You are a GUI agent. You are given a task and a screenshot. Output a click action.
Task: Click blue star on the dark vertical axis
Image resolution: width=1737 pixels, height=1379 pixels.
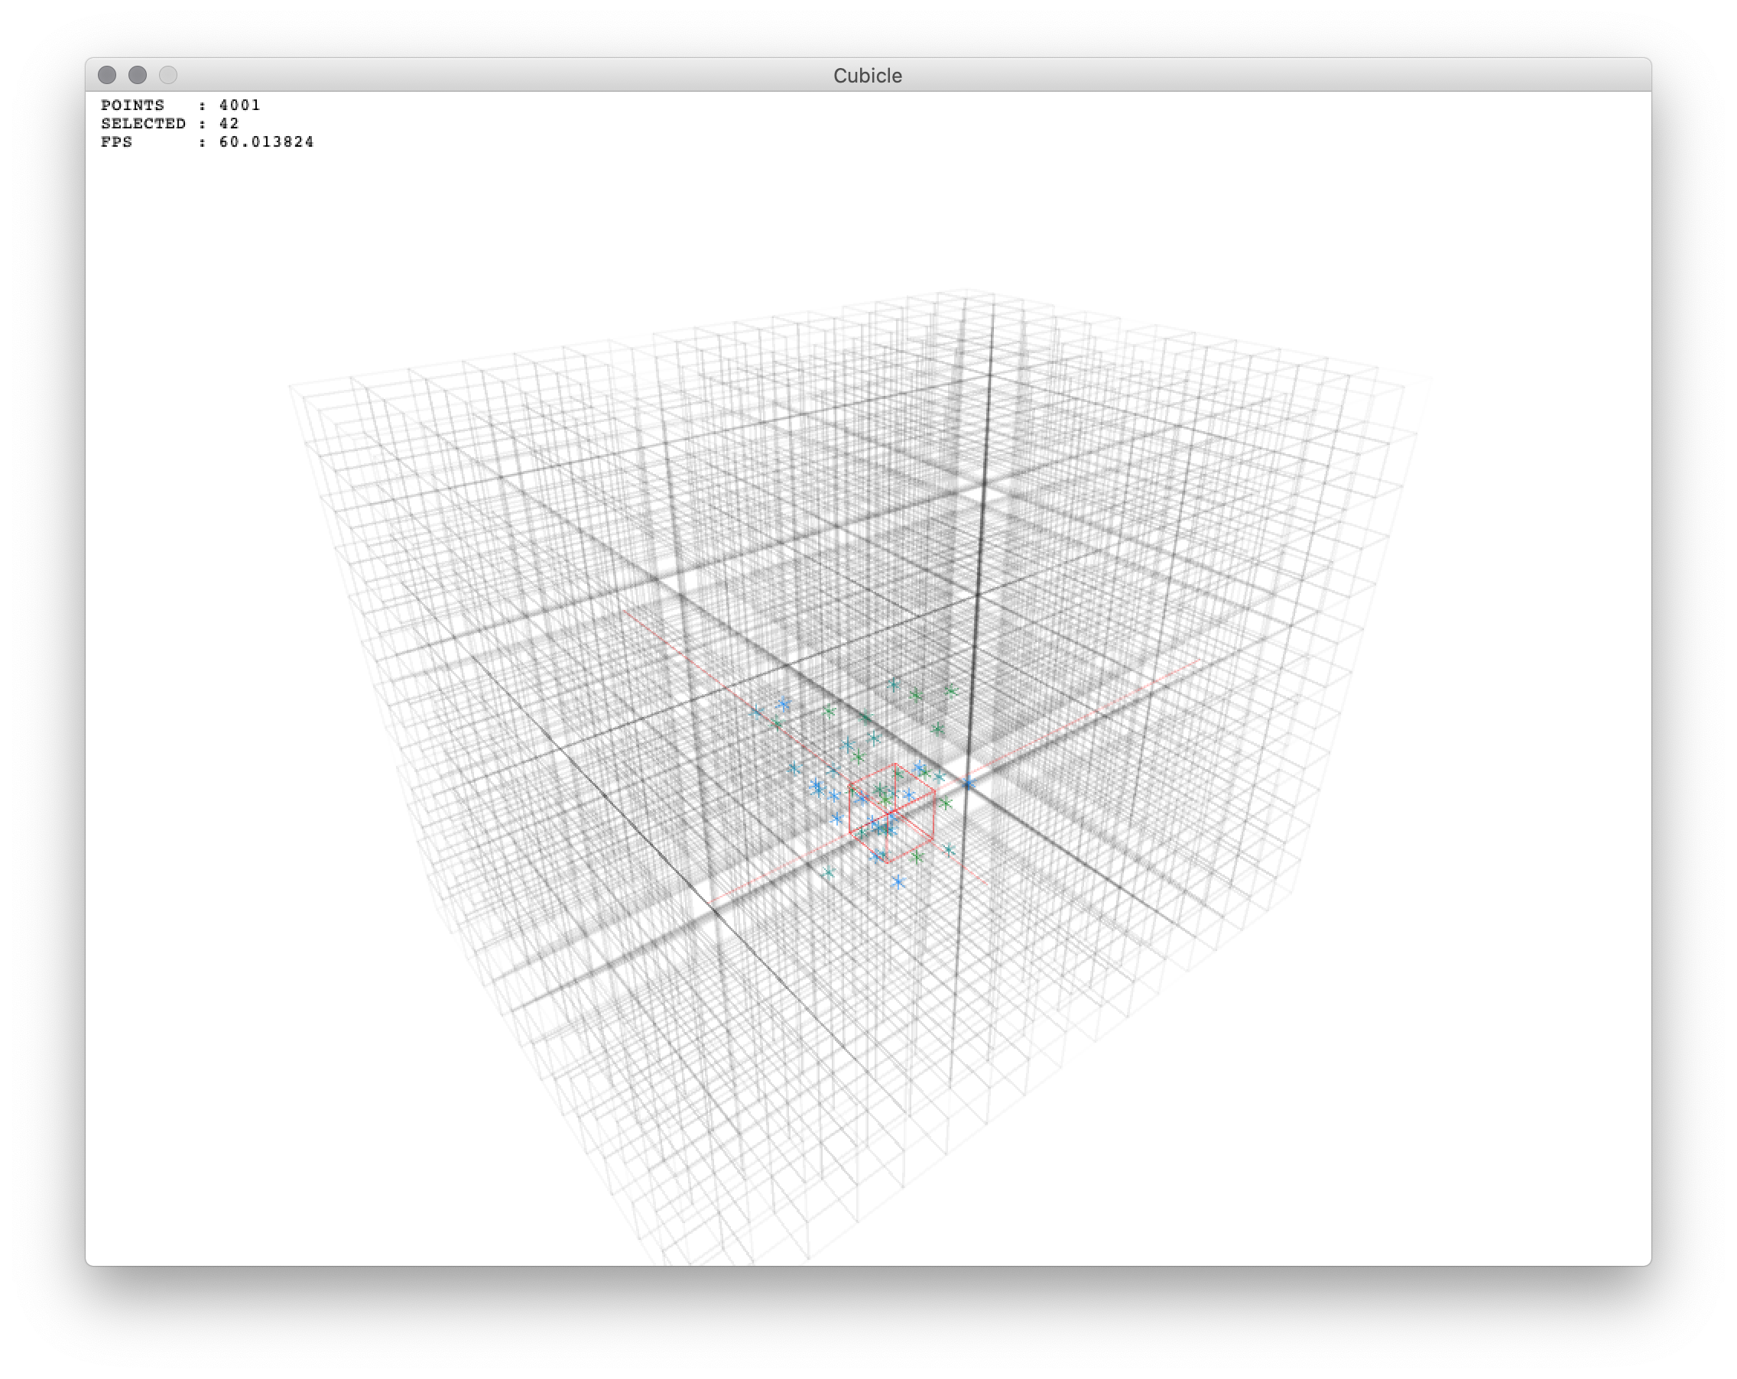(969, 782)
